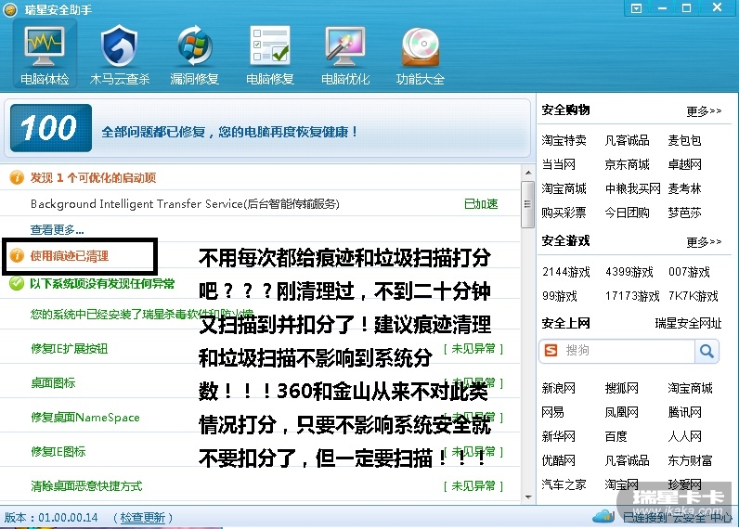739x529 pixels.
Task: Open the 7K7K游戏 link
Action: [694, 296]
